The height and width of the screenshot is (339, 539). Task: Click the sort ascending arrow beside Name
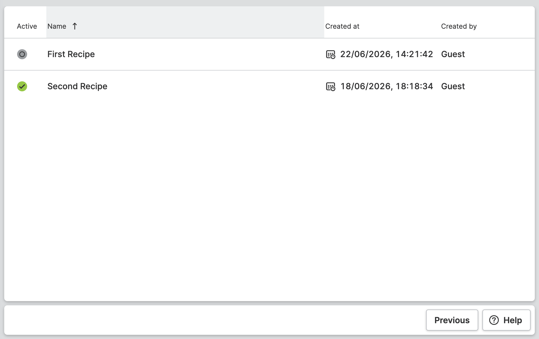(75, 26)
